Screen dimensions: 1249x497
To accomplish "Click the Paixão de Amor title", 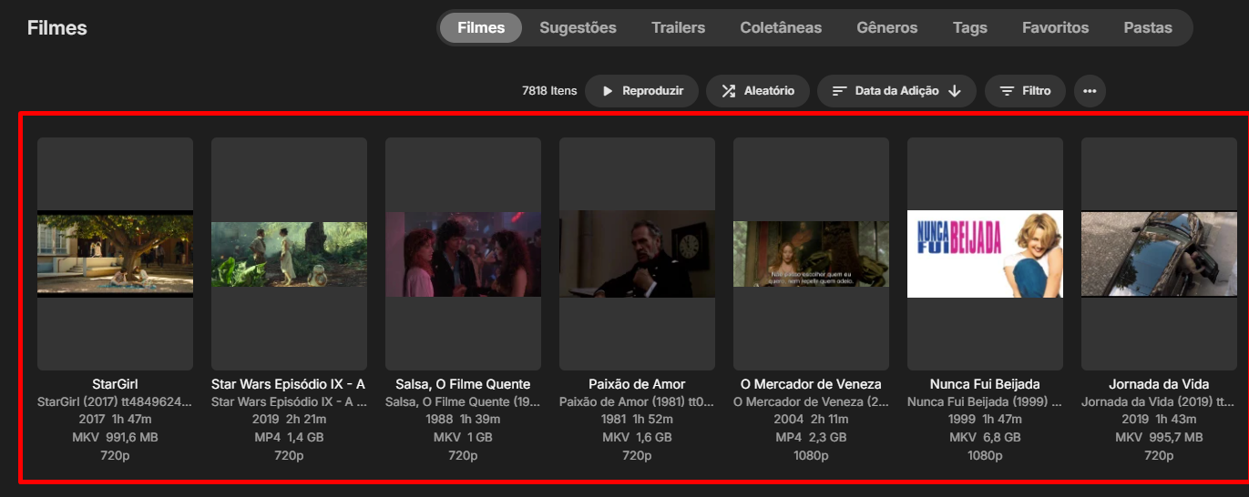I will (x=637, y=384).
